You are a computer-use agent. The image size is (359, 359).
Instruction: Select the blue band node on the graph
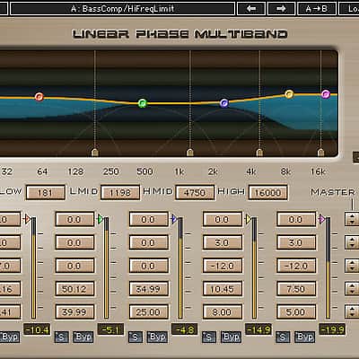[x=224, y=103]
